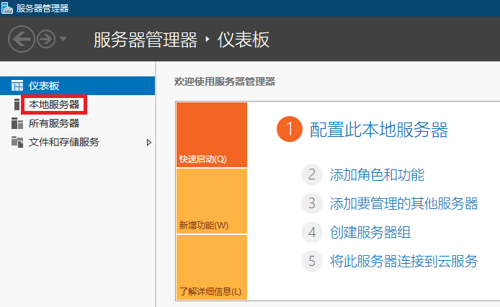The image size is (500, 307).
Task: Click the 添加角色和功能 link
Action: pyautogui.click(x=377, y=175)
